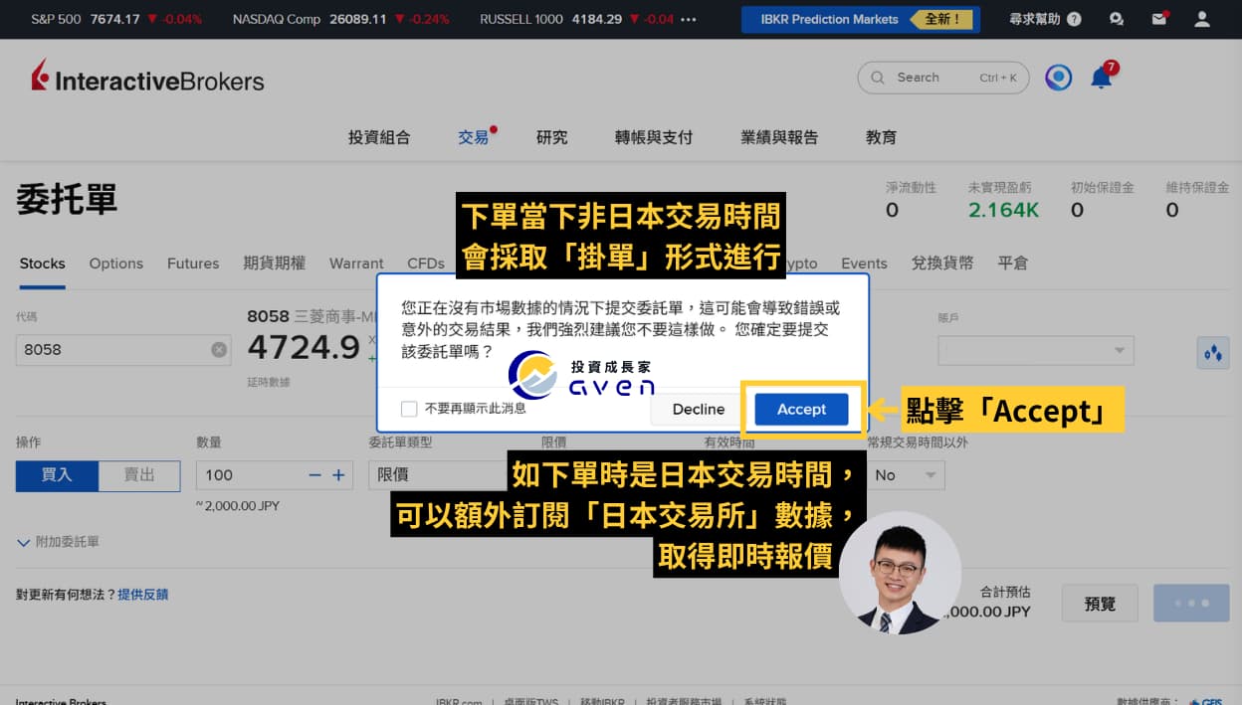Select the 買入 buy toggle
Image resolution: width=1244 pixels, height=705 pixels.
(57, 475)
